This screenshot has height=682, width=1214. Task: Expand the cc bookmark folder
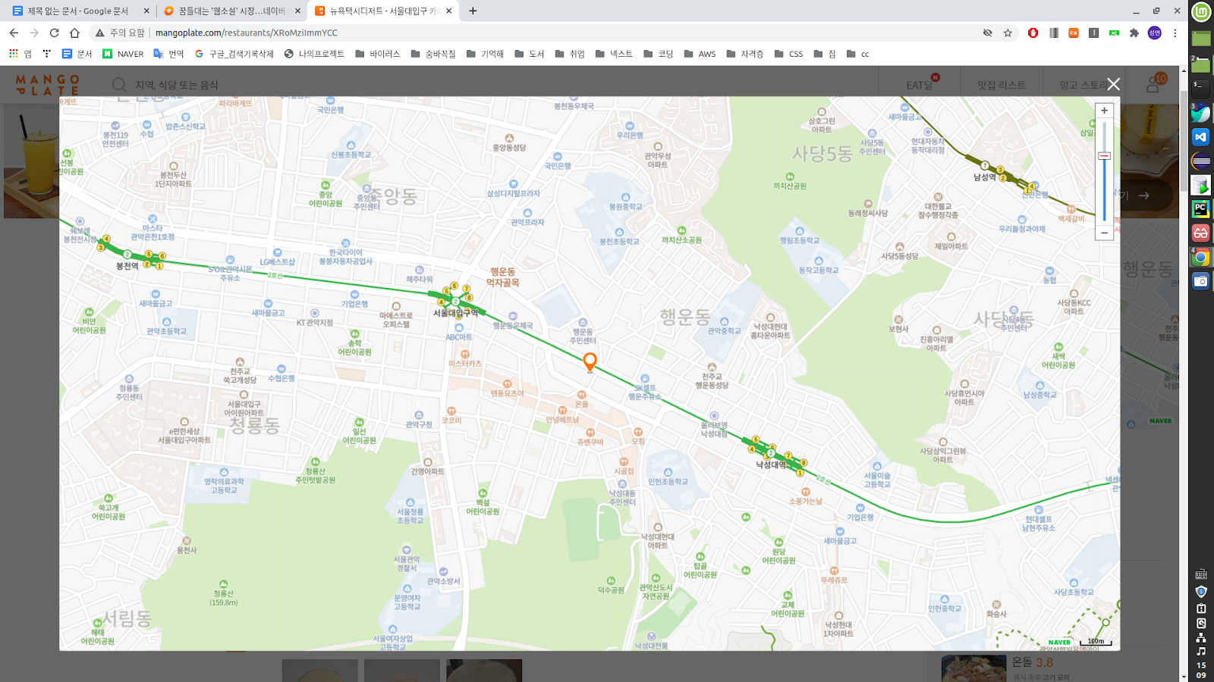click(857, 54)
